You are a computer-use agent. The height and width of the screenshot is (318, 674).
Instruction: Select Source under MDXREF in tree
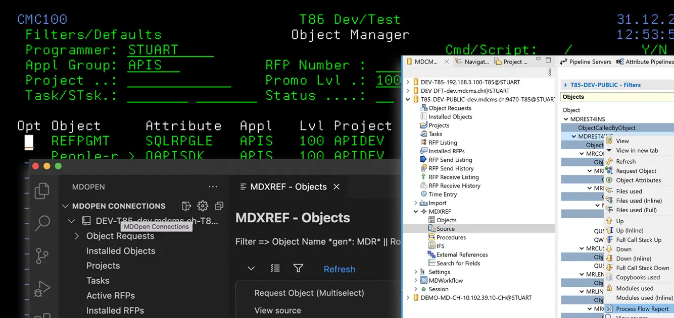click(445, 229)
